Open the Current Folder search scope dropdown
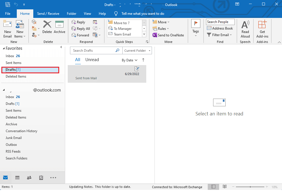This screenshot has height=191, width=282. pyautogui.click(x=137, y=51)
